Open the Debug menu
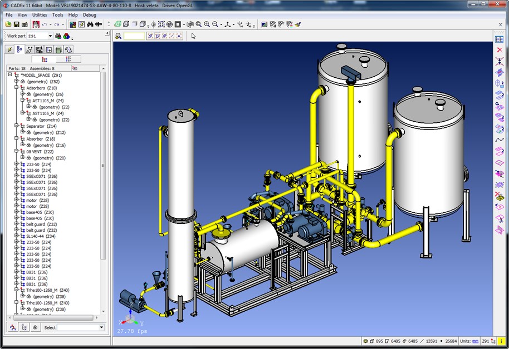The image size is (509, 349). click(x=90, y=15)
